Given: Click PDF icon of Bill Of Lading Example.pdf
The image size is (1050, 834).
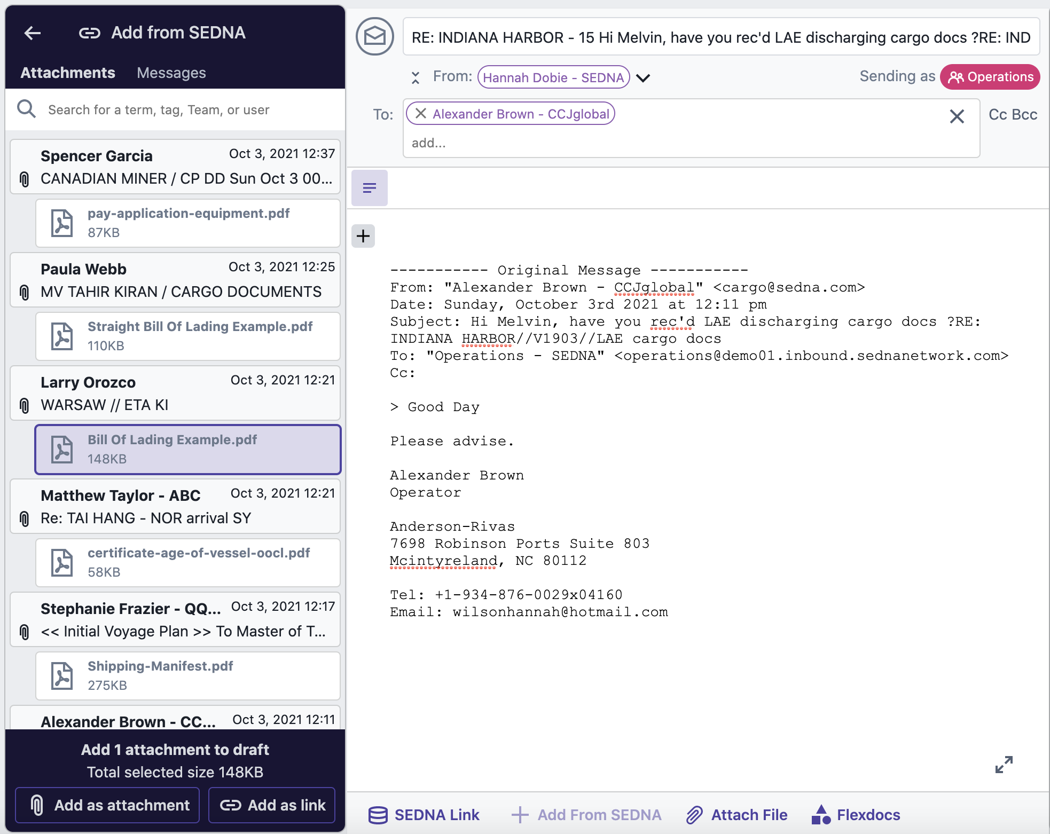Looking at the screenshot, I should tap(62, 450).
